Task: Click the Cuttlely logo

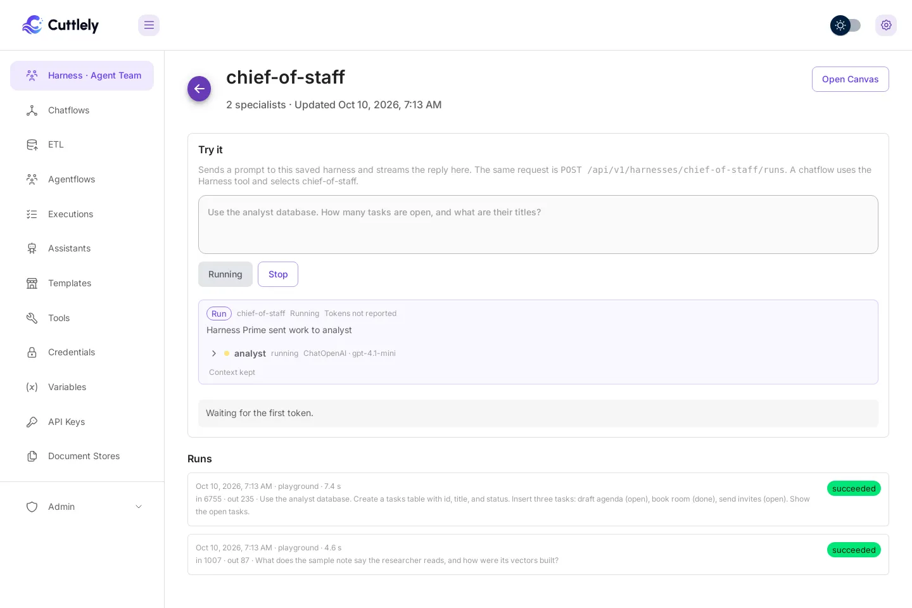Action: [60, 25]
